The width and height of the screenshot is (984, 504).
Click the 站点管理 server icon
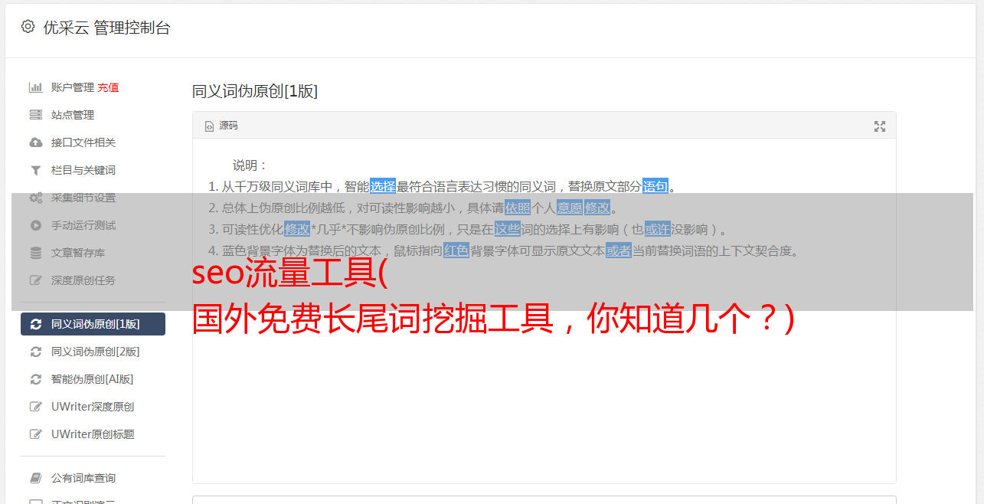click(35, 115)
